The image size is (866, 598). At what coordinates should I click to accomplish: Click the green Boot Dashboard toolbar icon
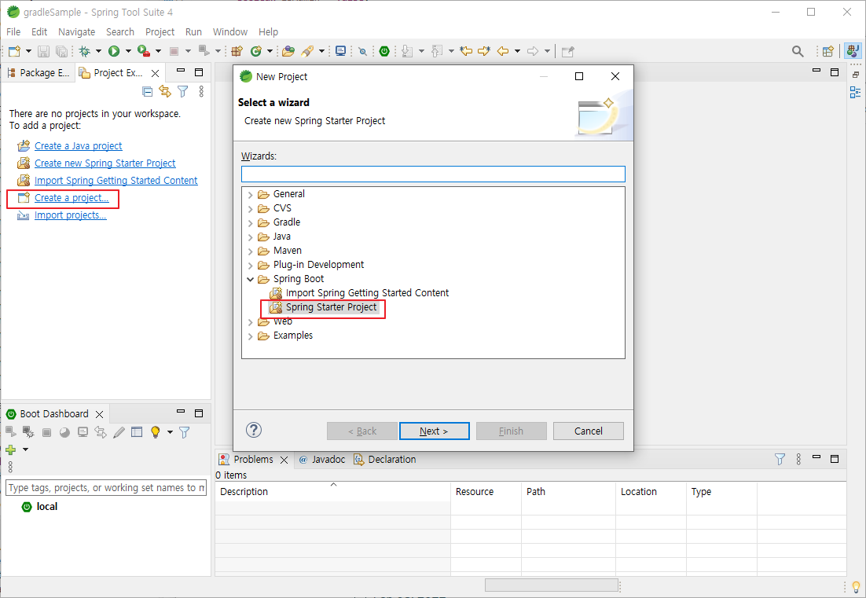[384, 51]
